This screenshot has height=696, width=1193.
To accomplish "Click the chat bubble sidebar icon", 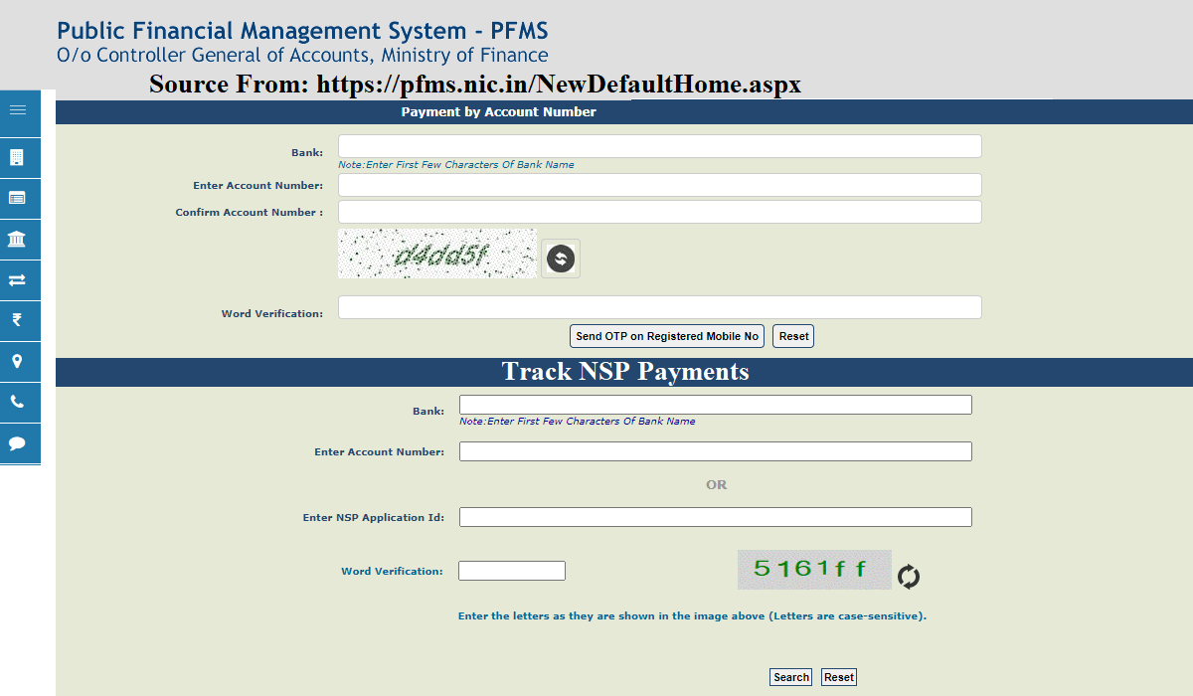I will point(17,443).
